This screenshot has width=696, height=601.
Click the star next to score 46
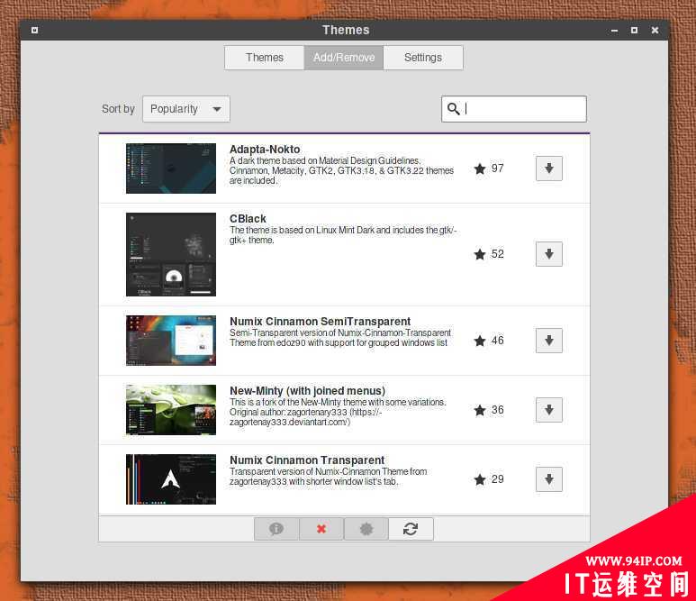480,341
